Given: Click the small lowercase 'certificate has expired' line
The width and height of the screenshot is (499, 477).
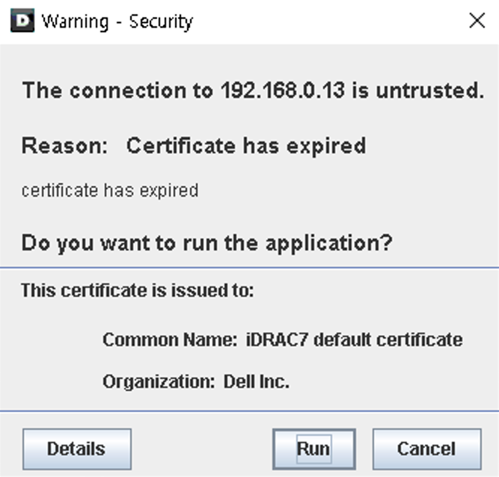Looking at the screenshot, I should pyautogui.click(x=110, y=191).
